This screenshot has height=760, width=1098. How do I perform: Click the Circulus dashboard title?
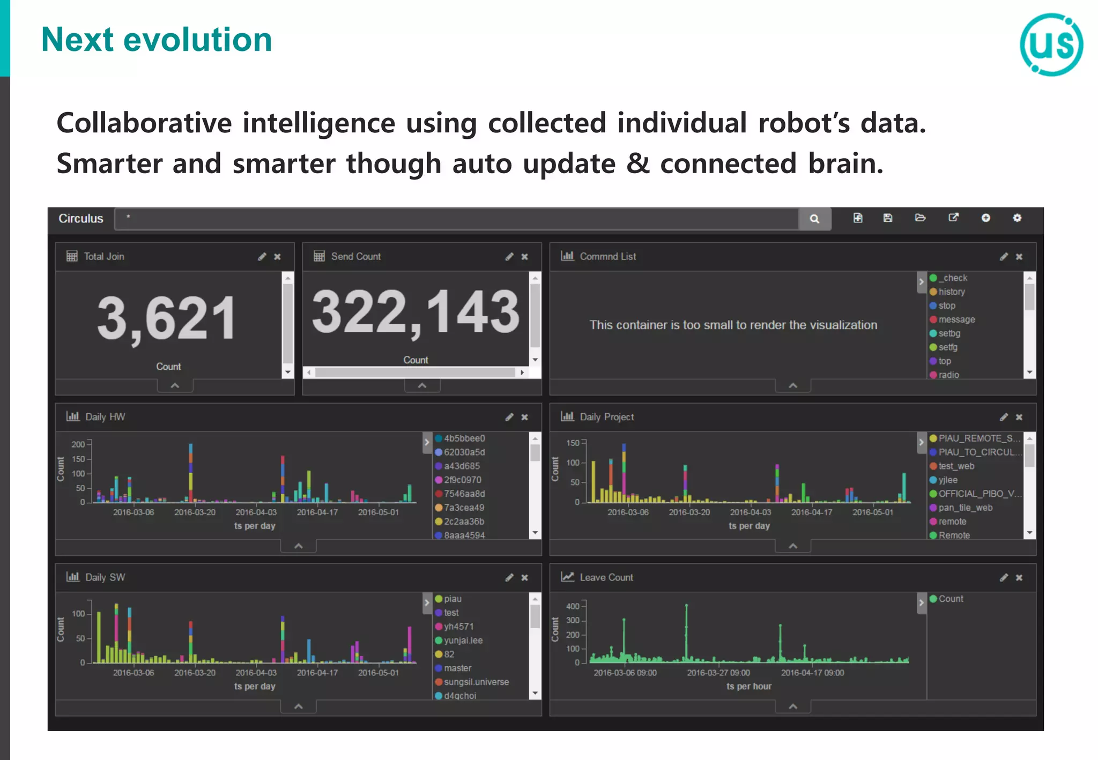tap(81, 219)
